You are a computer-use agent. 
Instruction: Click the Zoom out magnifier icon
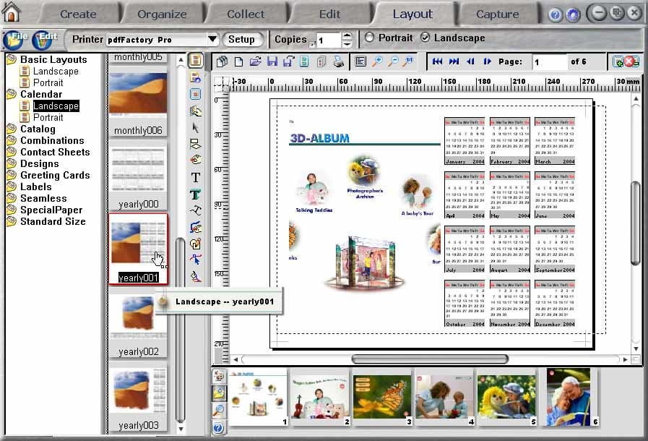coord(393,62)
